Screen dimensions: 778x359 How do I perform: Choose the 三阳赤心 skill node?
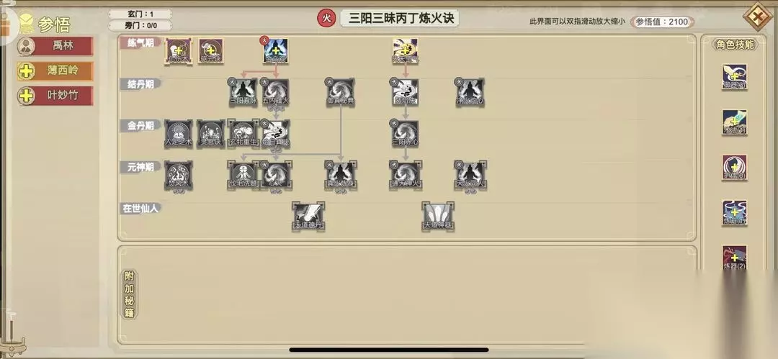406,133
